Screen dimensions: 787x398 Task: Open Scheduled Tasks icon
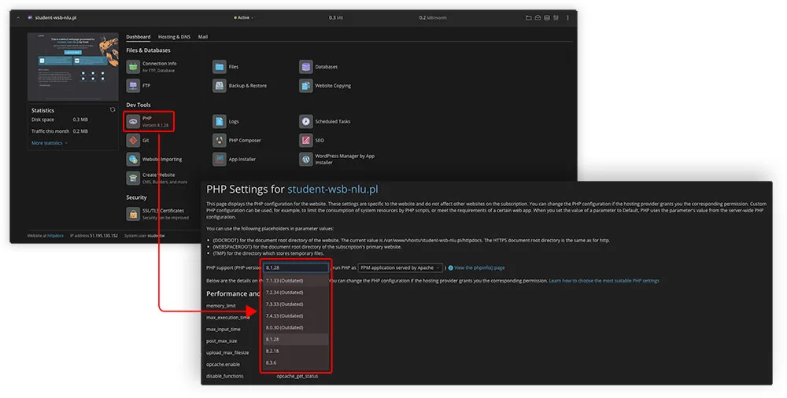(x=305, y=121)
